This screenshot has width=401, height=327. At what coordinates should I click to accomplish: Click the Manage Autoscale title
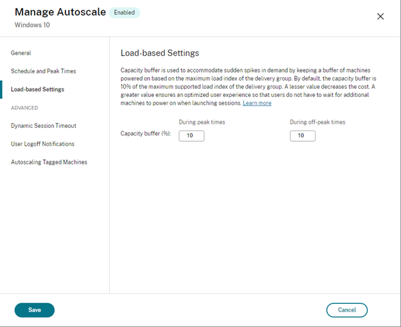pyautogui.click(x=59, y=12)
